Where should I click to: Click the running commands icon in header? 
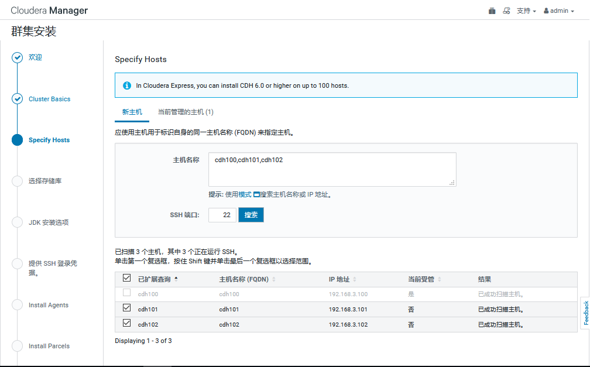click(506, 10)
